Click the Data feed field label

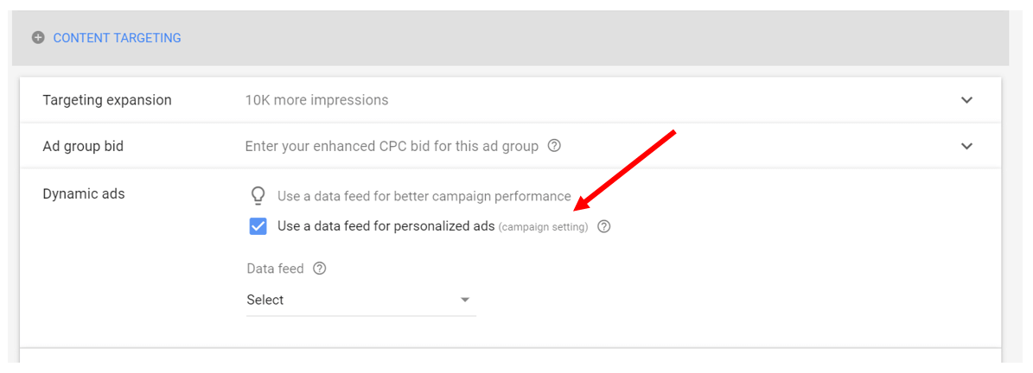[276, 269]
